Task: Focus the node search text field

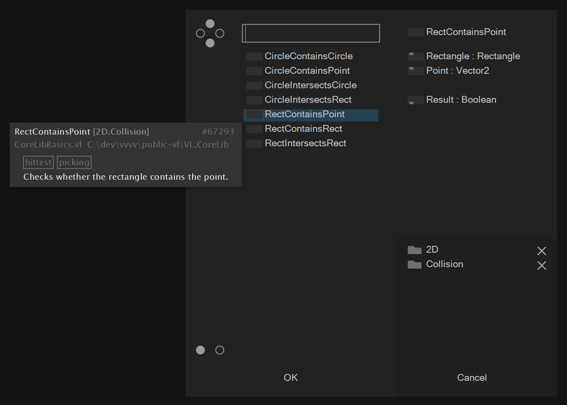Action: tap(311, 33)
